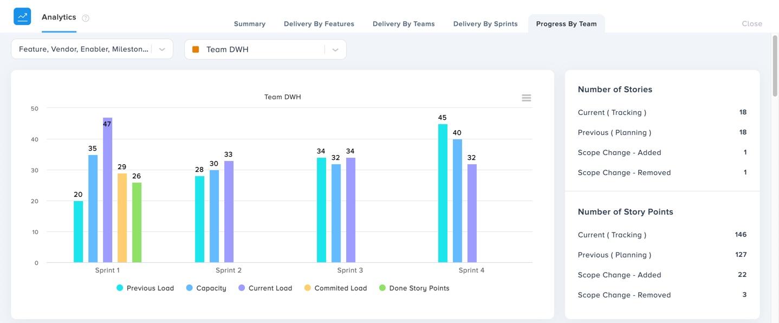The height and width of the screenshot is (323, 779).
Task: Expand the Team DWH selector dropdown
Action: (x=335, y=49)
